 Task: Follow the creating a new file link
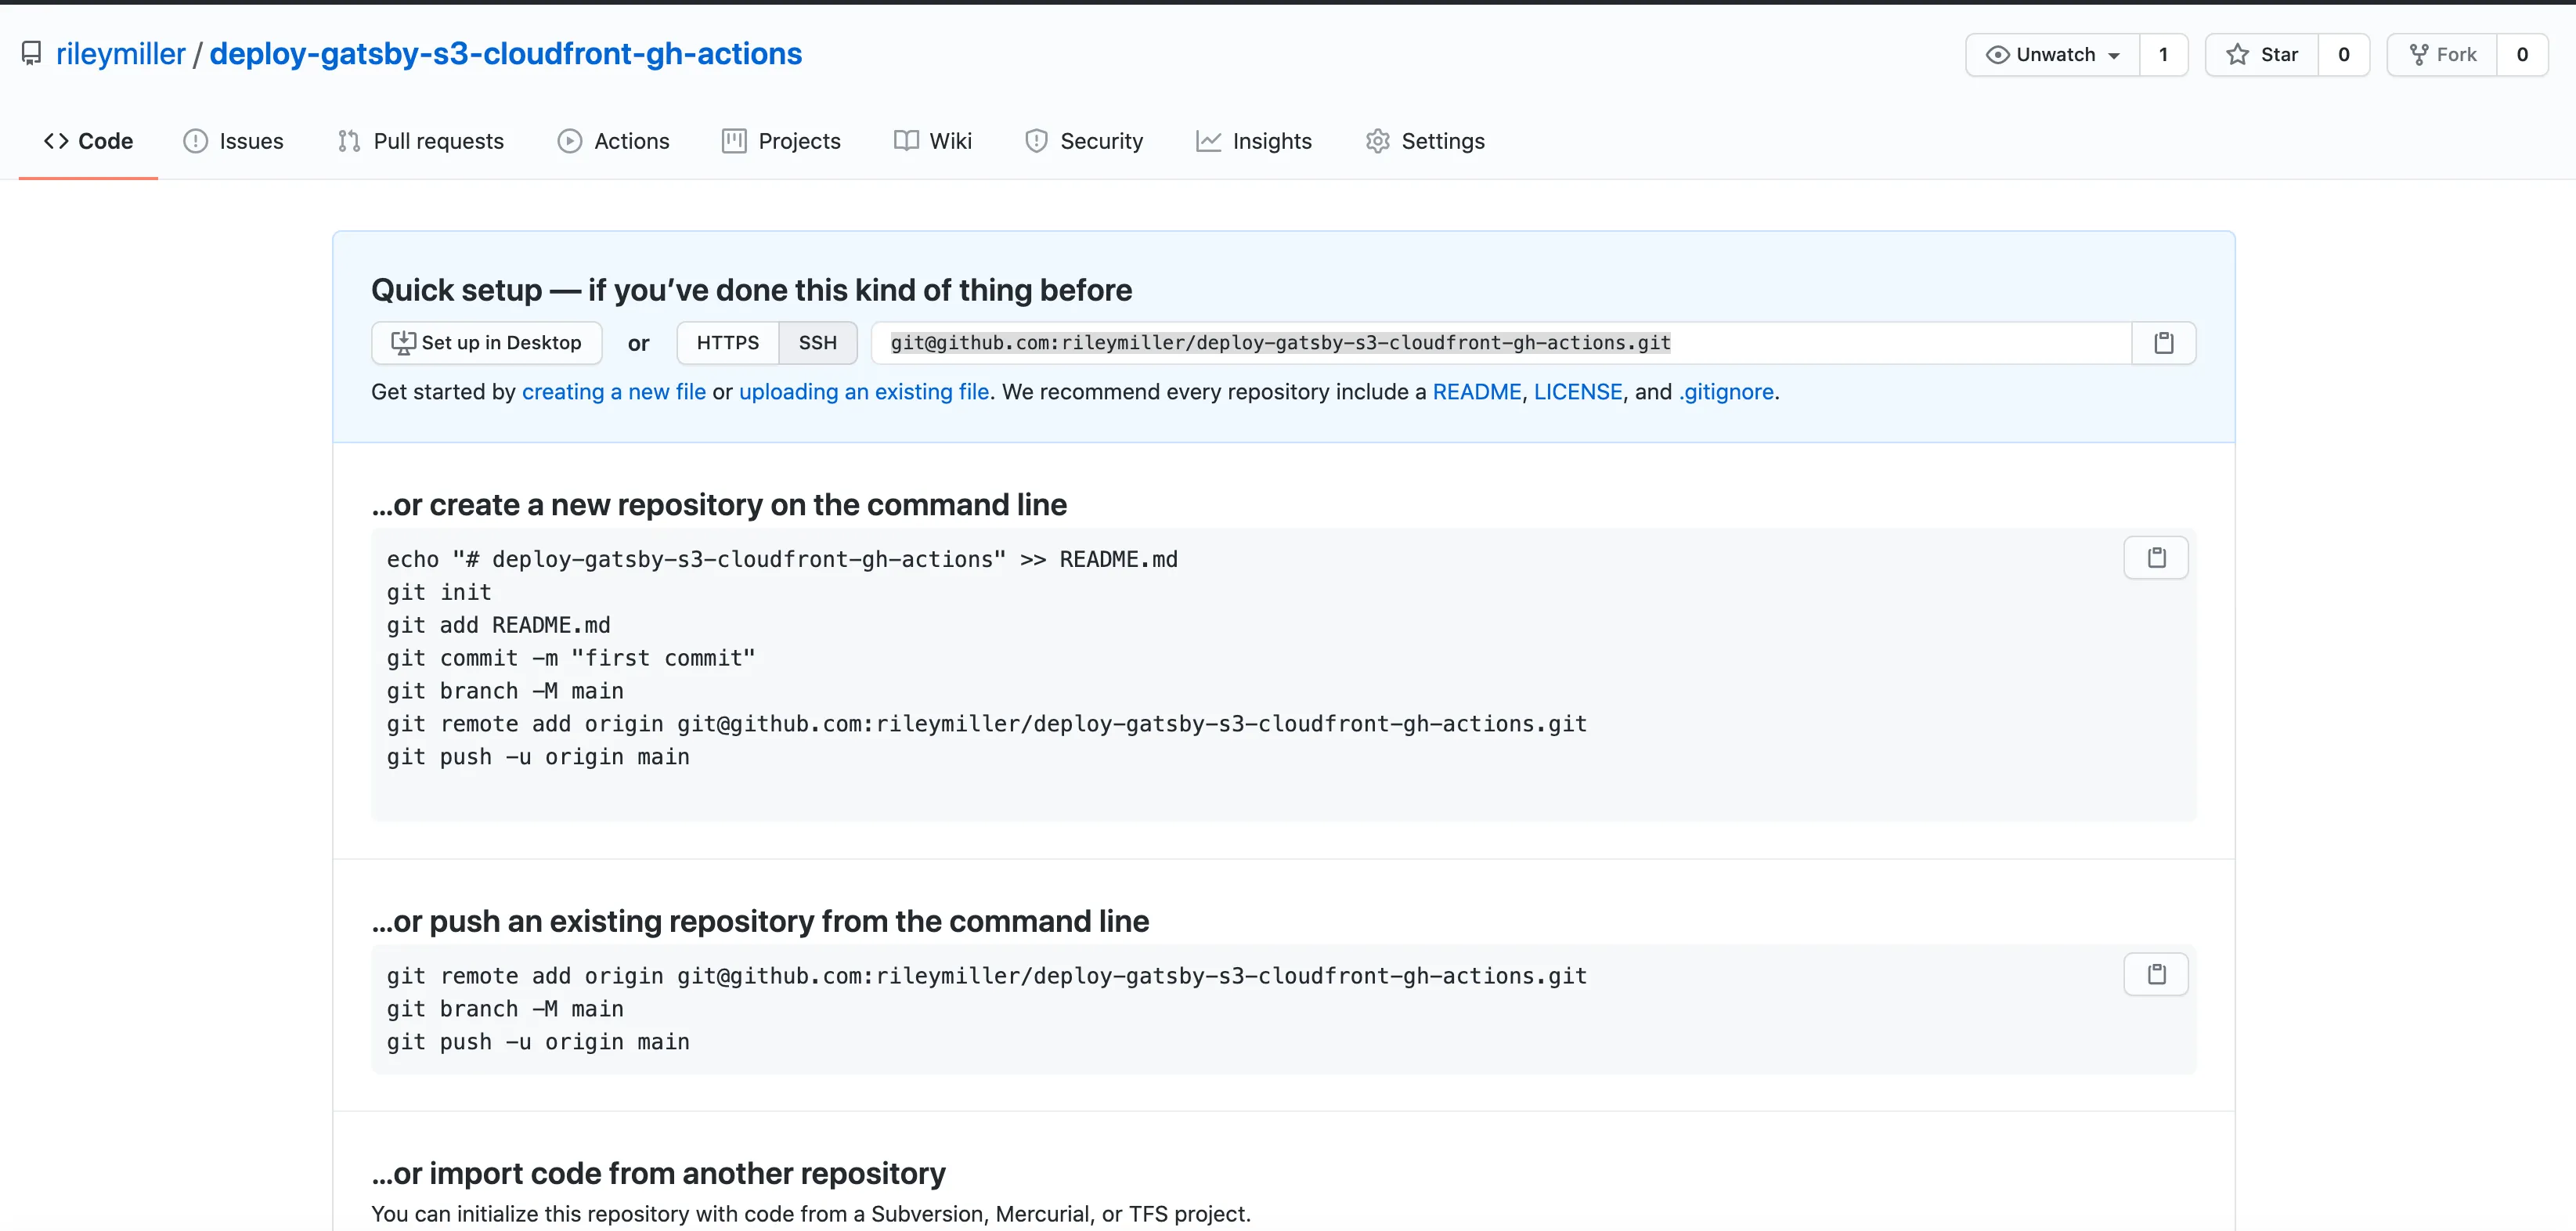tap(614, 392)
